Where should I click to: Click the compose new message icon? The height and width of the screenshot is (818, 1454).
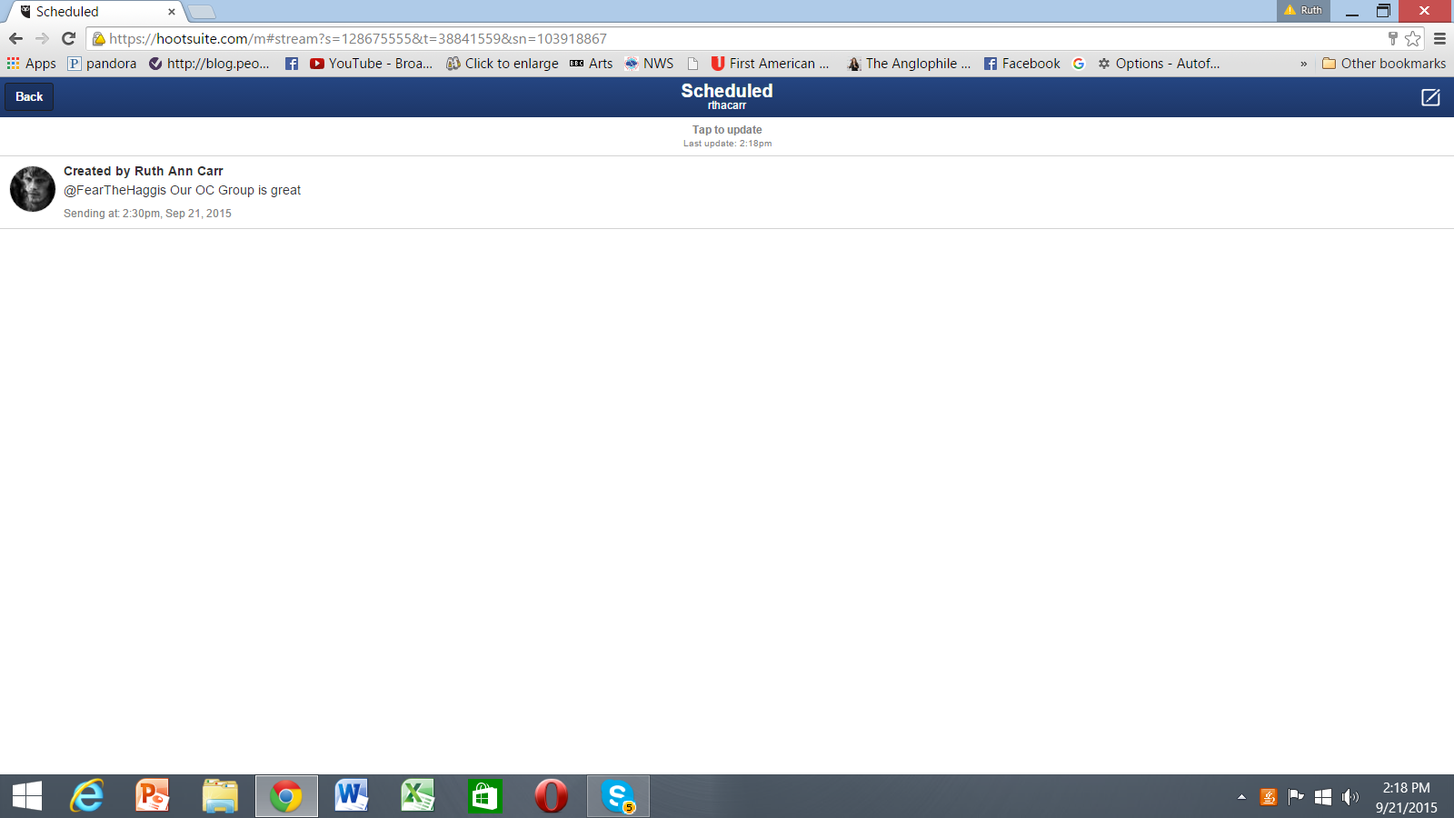pos(1429,97)
